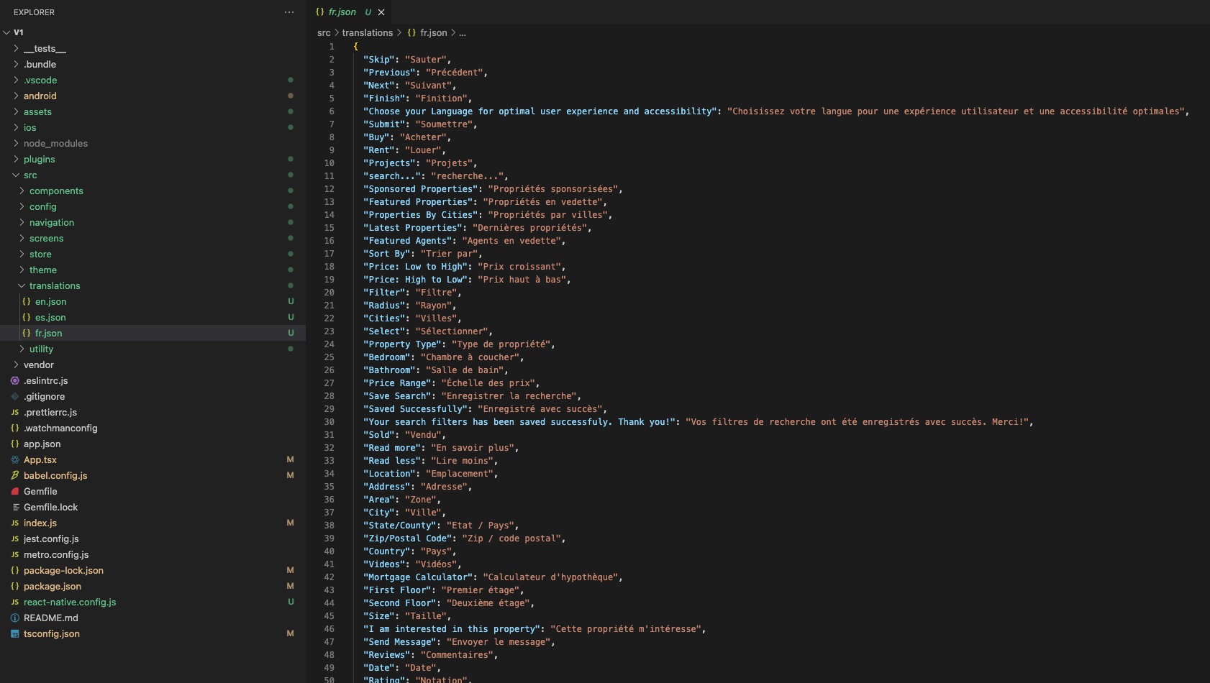Open the Explorer more actions ellipsis
1210x683 pixels.
tap(289, 12)
